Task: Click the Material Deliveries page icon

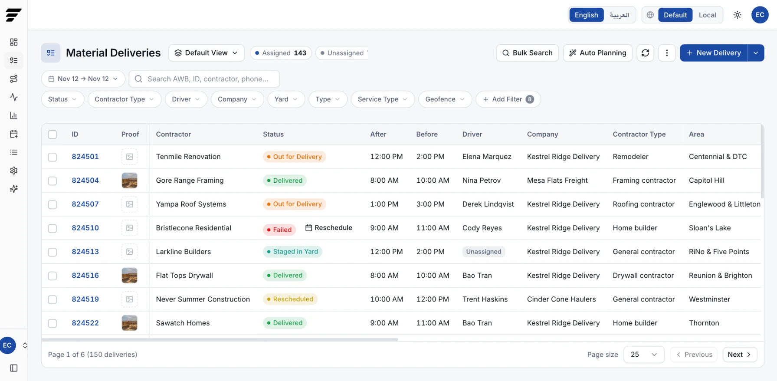Action: coord(51,53)
